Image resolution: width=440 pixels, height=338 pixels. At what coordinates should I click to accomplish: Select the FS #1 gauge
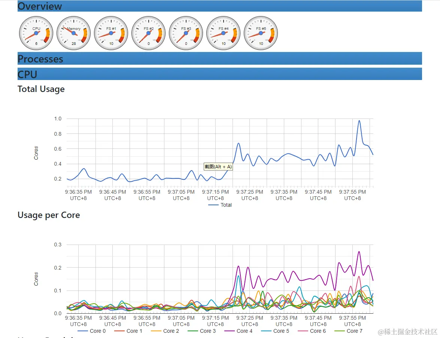tap(111, 33)
